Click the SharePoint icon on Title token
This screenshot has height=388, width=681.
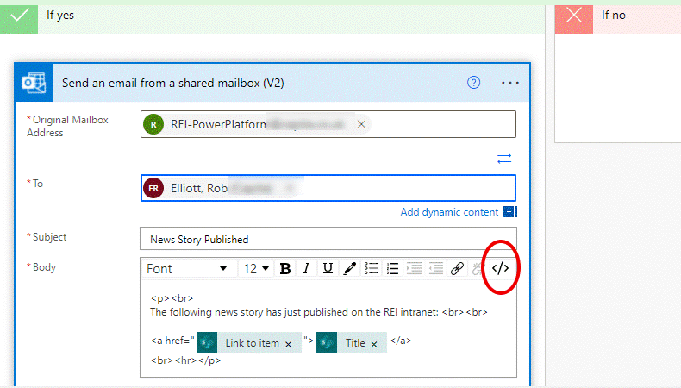[x=327, y=342]
